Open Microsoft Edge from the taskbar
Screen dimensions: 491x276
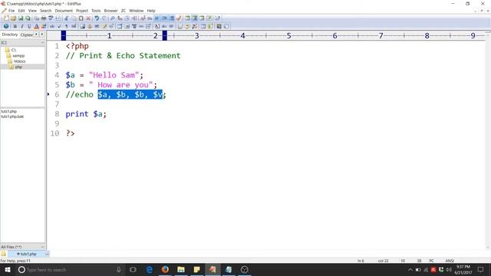click(150, 269)
